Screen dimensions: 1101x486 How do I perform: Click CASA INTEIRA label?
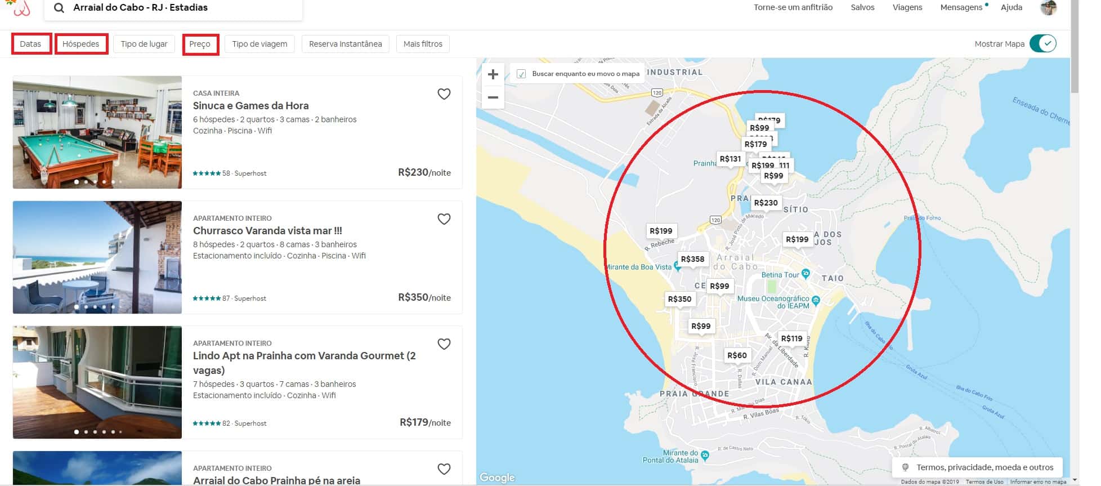(216, 93)
